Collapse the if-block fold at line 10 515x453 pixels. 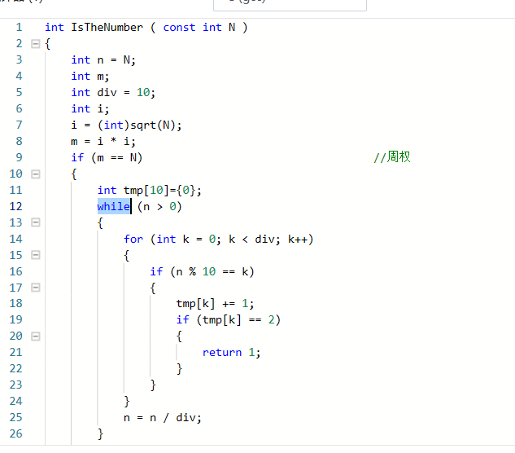pos(36,174)
